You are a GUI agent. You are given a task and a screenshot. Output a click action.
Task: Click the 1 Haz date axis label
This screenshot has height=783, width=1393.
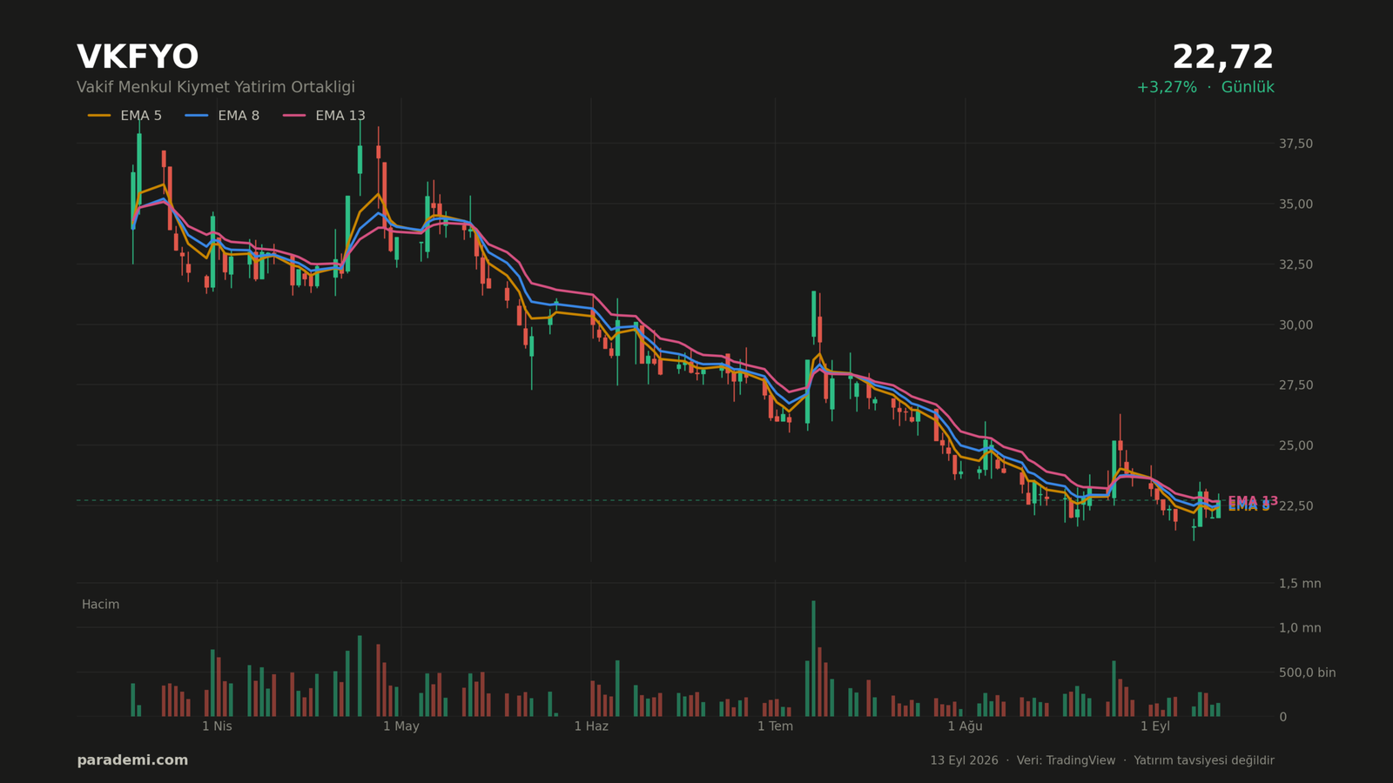591,726
